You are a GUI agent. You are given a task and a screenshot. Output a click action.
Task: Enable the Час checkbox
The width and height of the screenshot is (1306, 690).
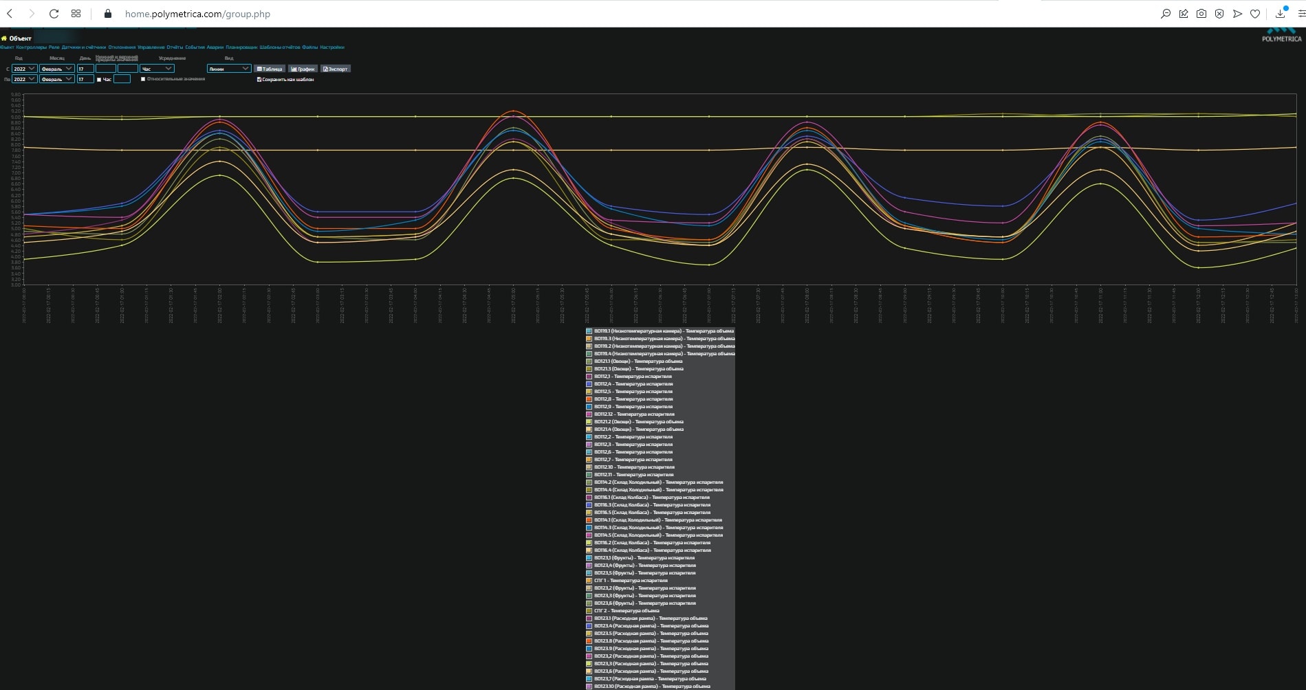point(99,80)
